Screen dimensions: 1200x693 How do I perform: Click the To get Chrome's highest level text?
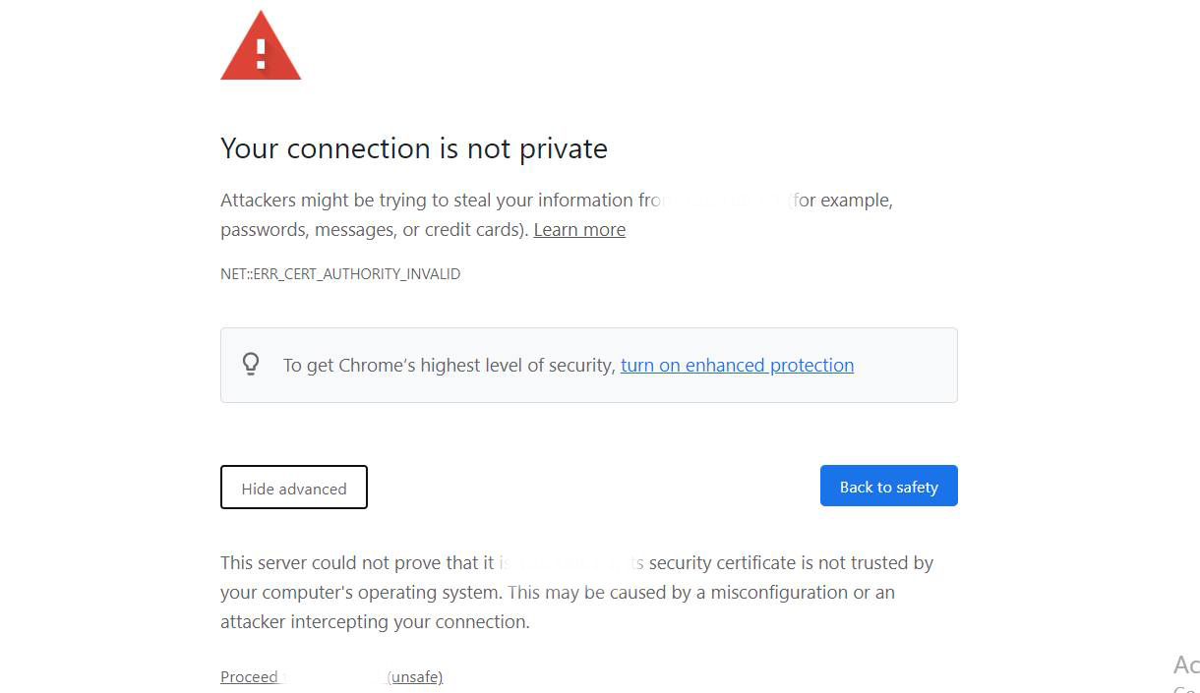coord(449,365)
